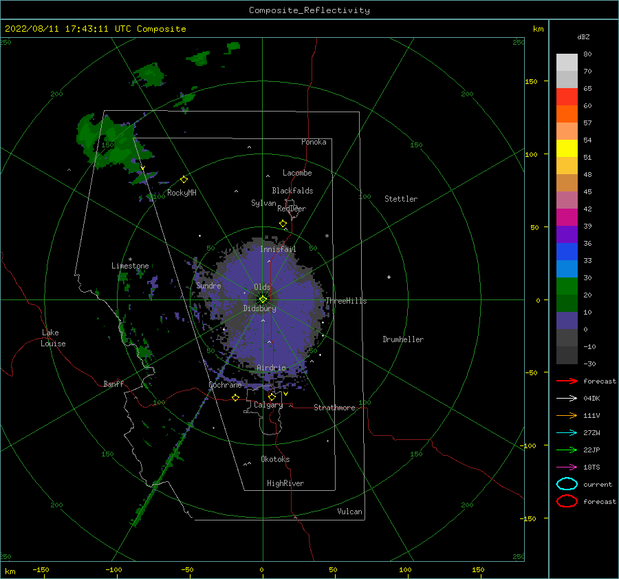Screen dimensions: 619x579
Task: Click the yellow km unit label at top right
Action: [x=538, y=29]
